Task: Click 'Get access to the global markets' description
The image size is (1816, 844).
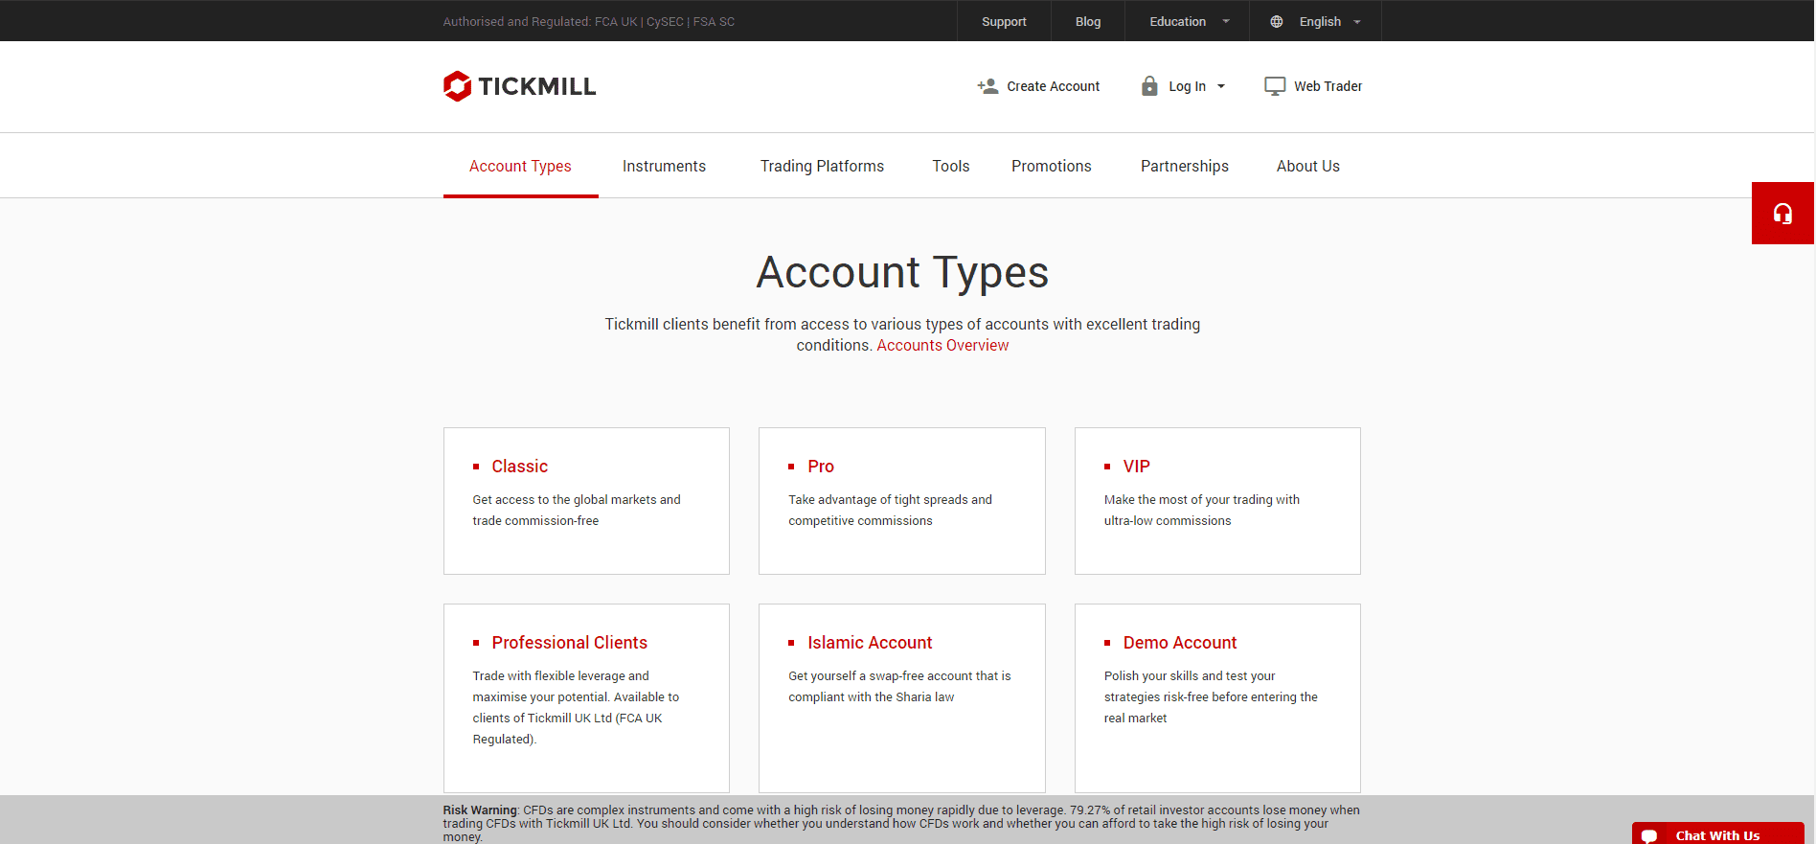Action: click(x=577, y=510)
